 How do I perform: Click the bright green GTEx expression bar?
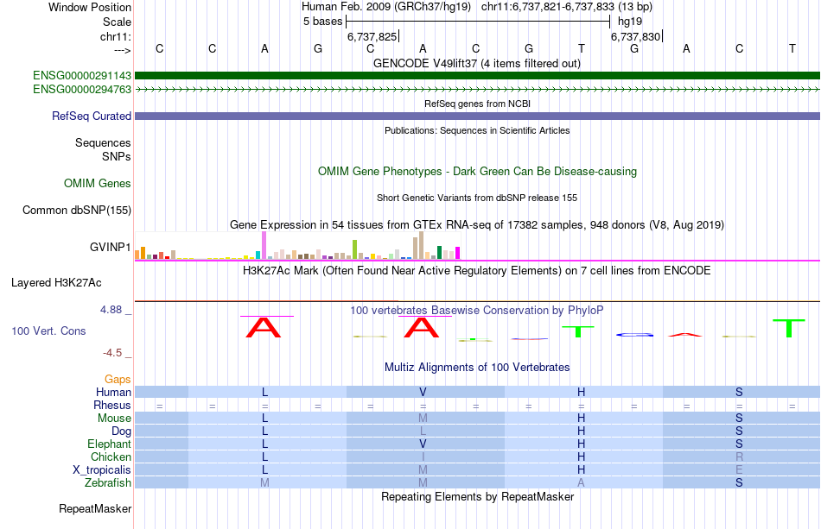(x=354, y=249)
